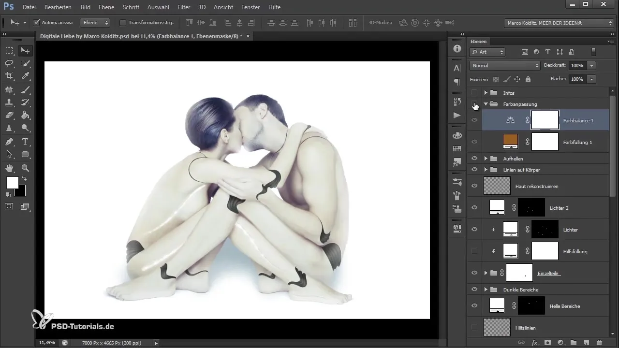The height and width of the screenshot is (348, 619).
Task: Create new adjustment layer icon
Action: coord(561,342)
